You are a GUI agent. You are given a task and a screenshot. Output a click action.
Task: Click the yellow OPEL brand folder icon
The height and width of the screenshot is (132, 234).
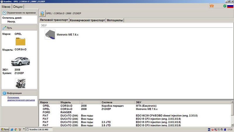pyautogui.click(x=20, y=41)
